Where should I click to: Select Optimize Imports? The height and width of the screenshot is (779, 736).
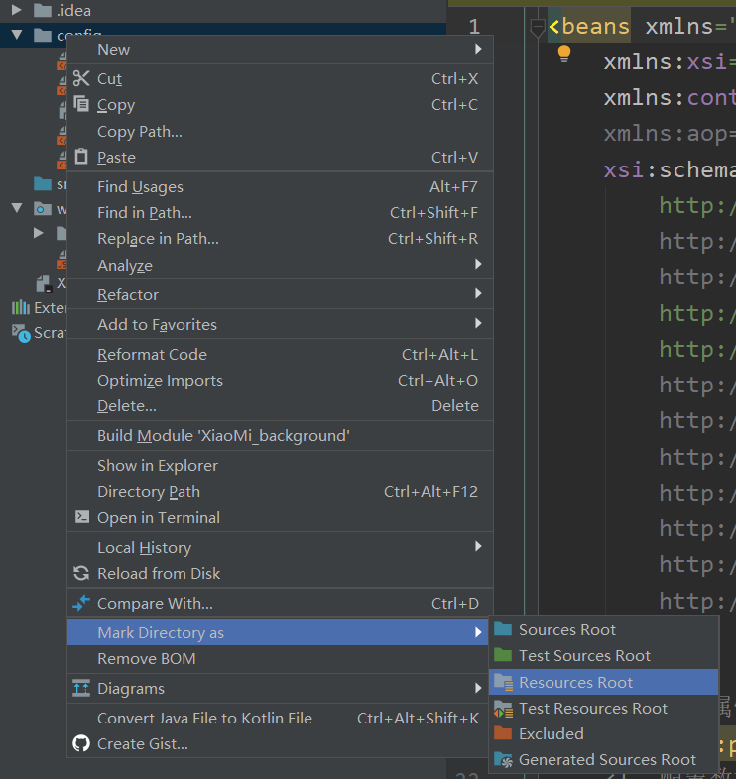(x=280, y=380)
